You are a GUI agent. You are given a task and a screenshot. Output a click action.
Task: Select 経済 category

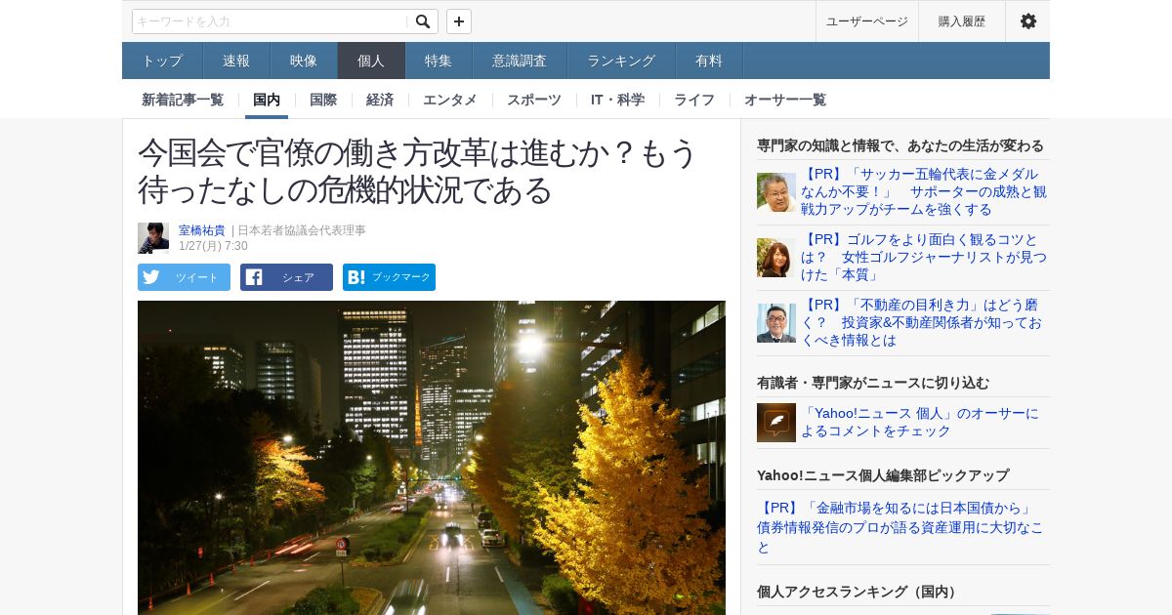pos(380,100)
